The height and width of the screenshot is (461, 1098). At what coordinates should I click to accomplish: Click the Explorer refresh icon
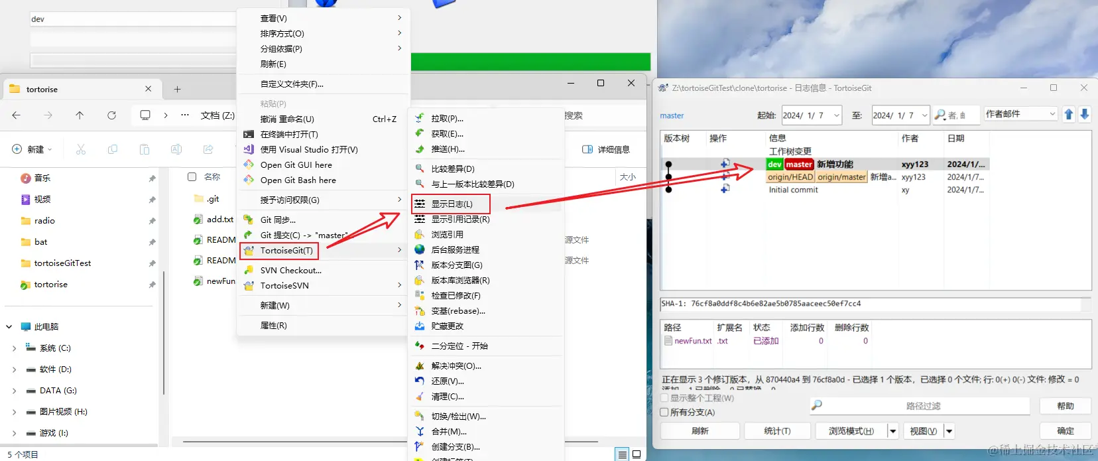pyautogui.click(x=112, y=115)
